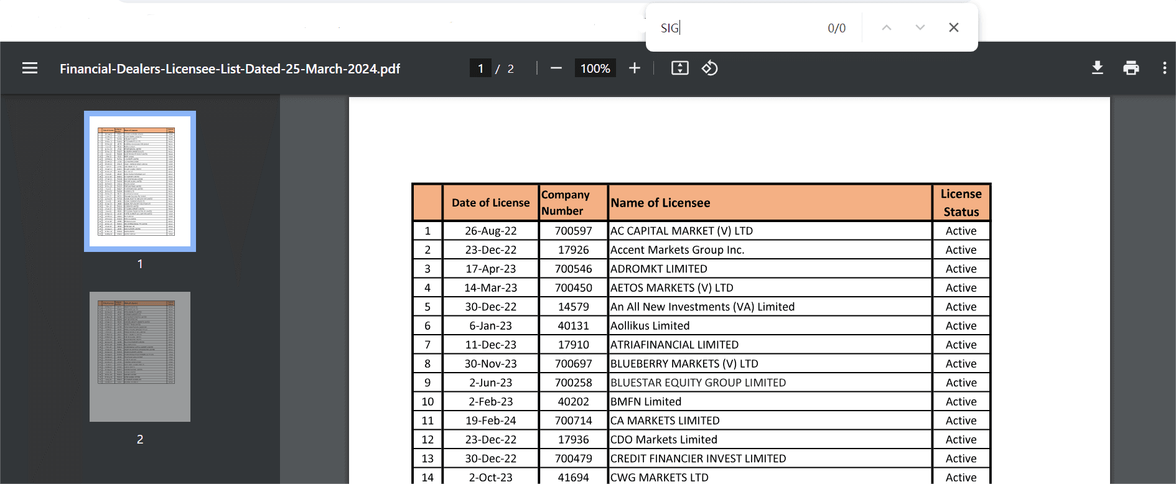Close the find bar
Image resolution: width=1176 pixels, height=484 pixels.
pyautogui.click(x=954, y=27)
